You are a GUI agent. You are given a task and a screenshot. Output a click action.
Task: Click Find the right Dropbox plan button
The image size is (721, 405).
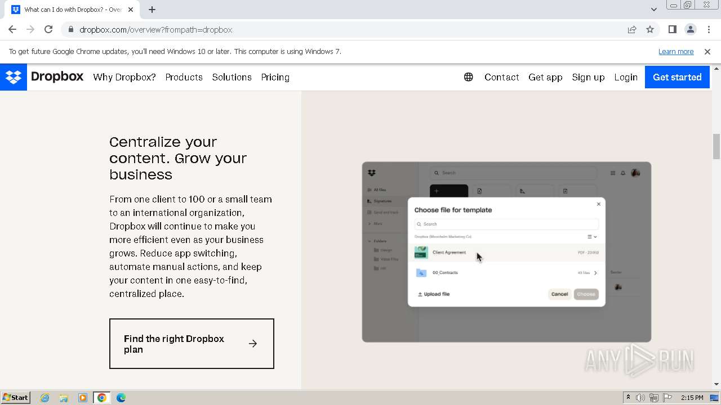click(192, 344)
